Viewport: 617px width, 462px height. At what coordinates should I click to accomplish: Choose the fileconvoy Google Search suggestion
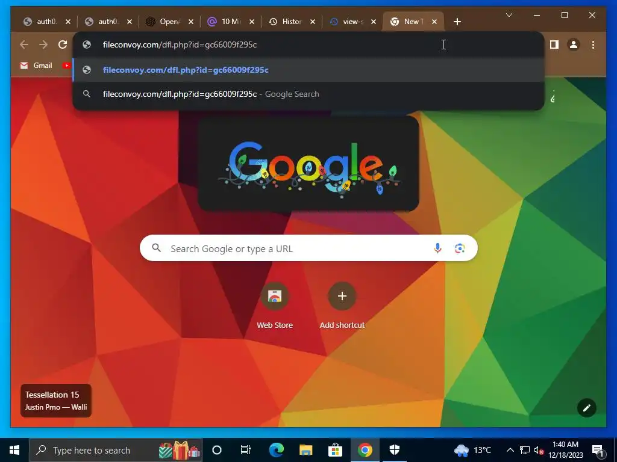point(309,94)
